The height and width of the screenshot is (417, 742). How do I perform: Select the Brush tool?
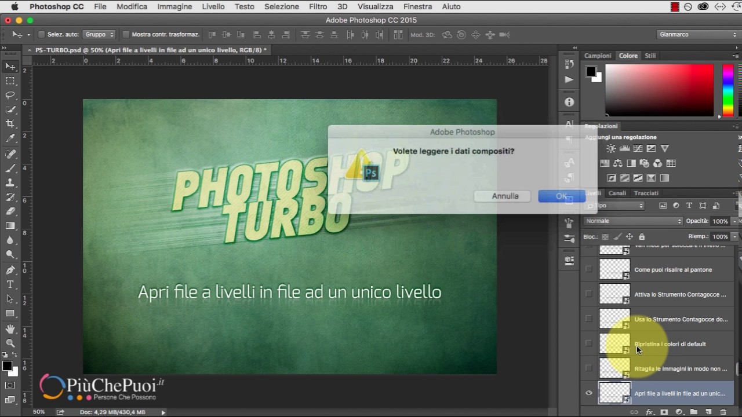pyautogui.click(x=10, y=169)
